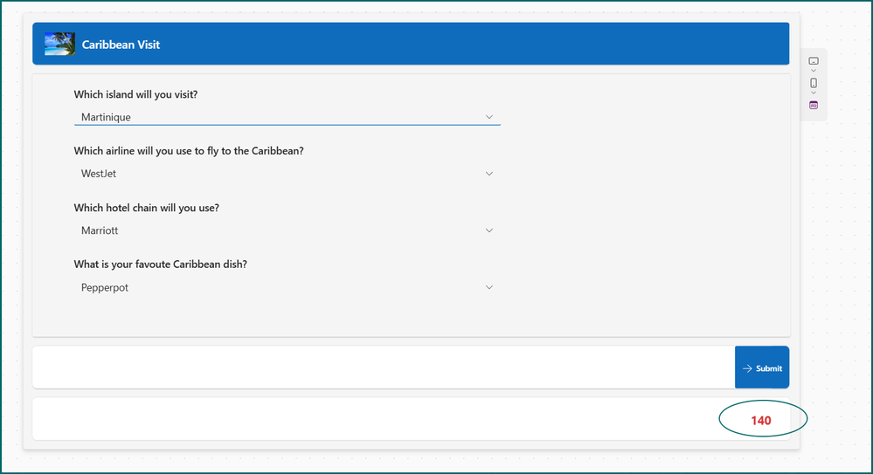This screenshot has height=474, width=873.
Task: Select the phone preview icon
Action: tap(814, 83)
